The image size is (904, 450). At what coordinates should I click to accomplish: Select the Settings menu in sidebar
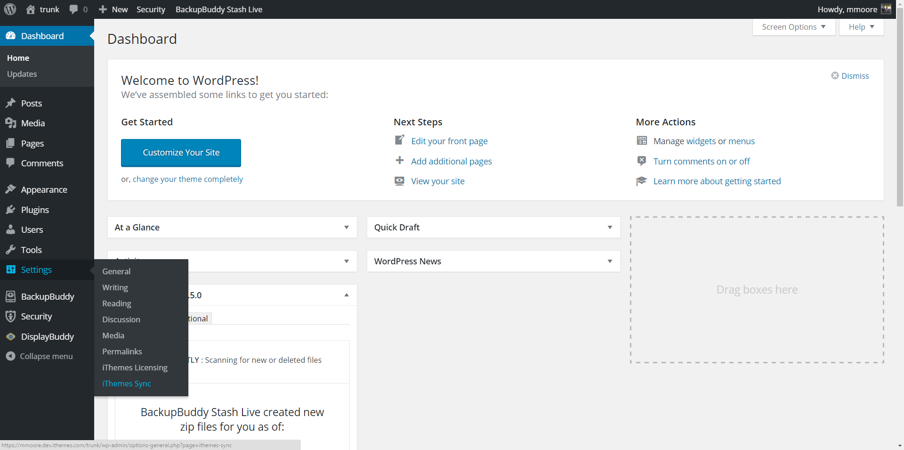tap(47, 270)
